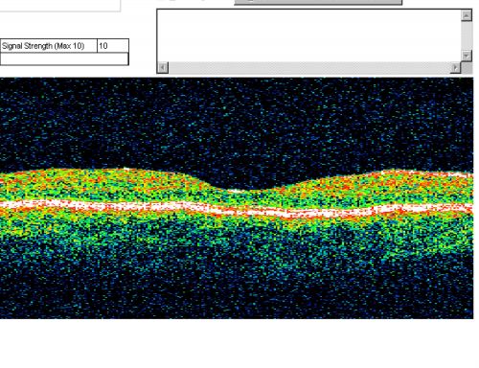This screenshot has width=479, height=368.
Task: Click the horizontal scrollbar track of the text box
Action: click(x=309, y=68)
